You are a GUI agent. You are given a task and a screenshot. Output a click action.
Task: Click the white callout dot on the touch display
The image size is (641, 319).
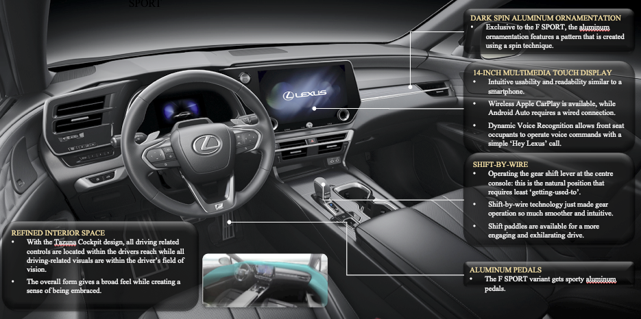(313, 109)
